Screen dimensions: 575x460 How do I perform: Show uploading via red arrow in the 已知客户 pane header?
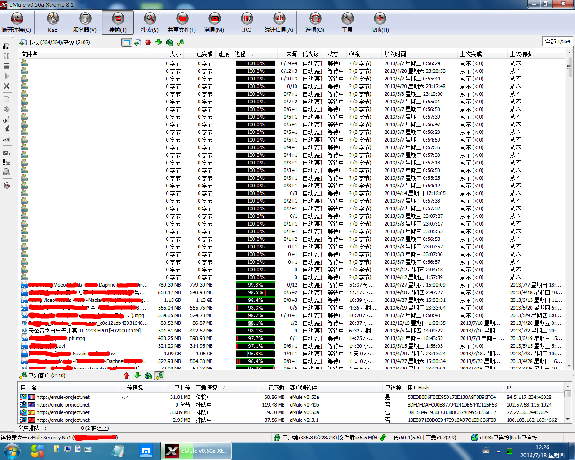click(127, 376)
